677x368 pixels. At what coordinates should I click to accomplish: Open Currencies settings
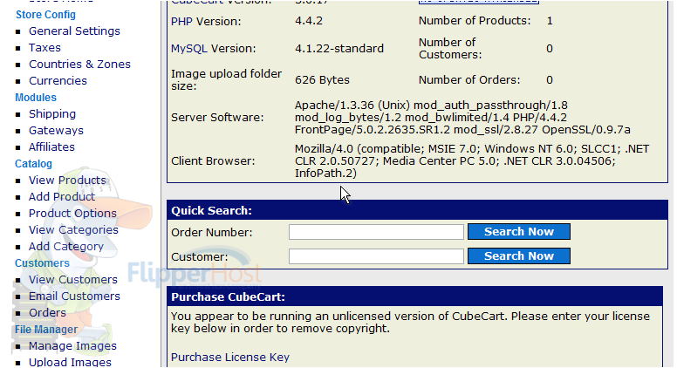58,81
